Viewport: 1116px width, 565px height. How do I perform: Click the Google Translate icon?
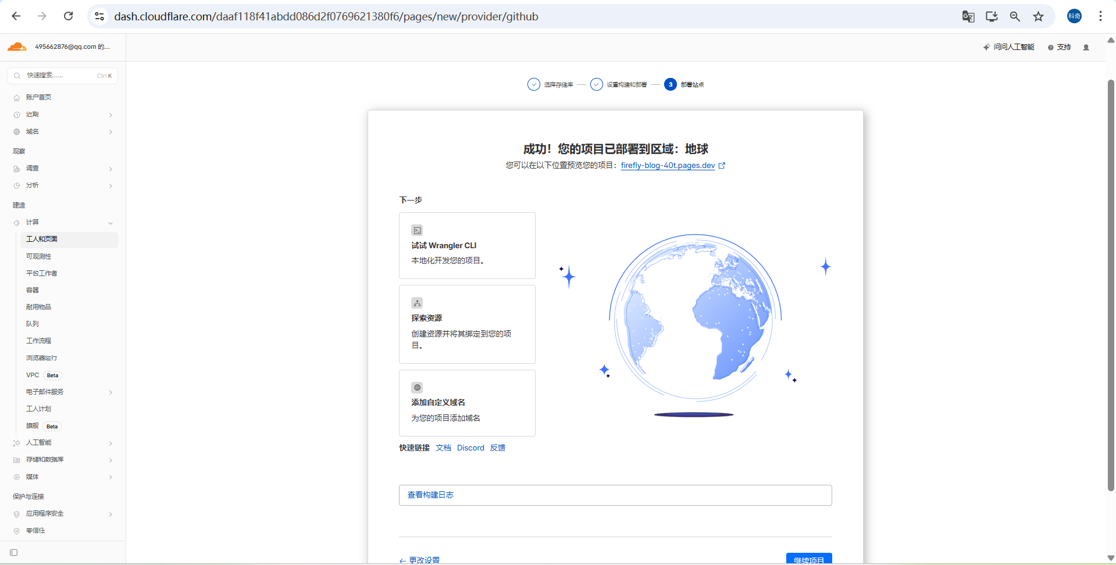point(968,16)
